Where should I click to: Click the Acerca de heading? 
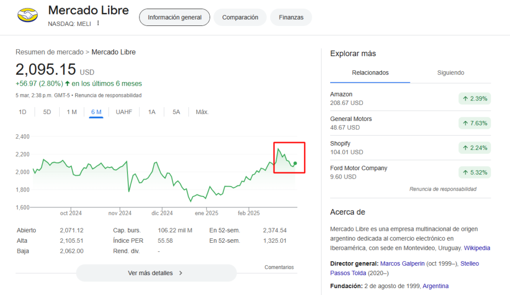(x=347, y=212)
